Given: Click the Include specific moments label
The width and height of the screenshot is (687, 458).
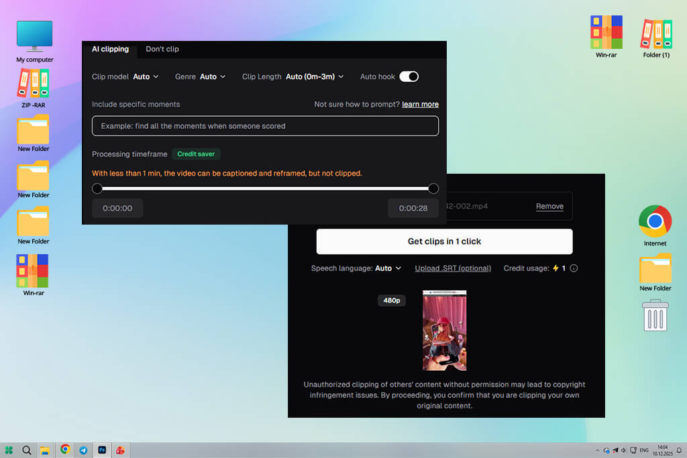Looking at the screenshot, I should (136, 104).
